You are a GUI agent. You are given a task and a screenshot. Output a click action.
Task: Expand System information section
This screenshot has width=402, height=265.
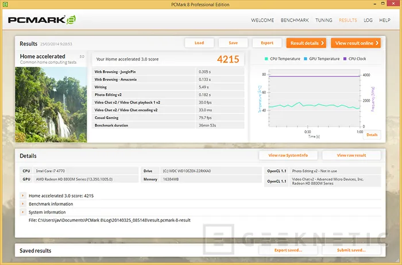23,212
